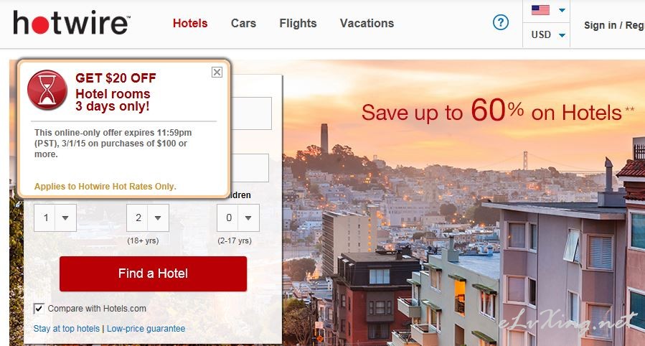Viewport: 645px width, 346px height.
Task: Open the adults dropdown showing 2
Action: click(x=148, y=218)
